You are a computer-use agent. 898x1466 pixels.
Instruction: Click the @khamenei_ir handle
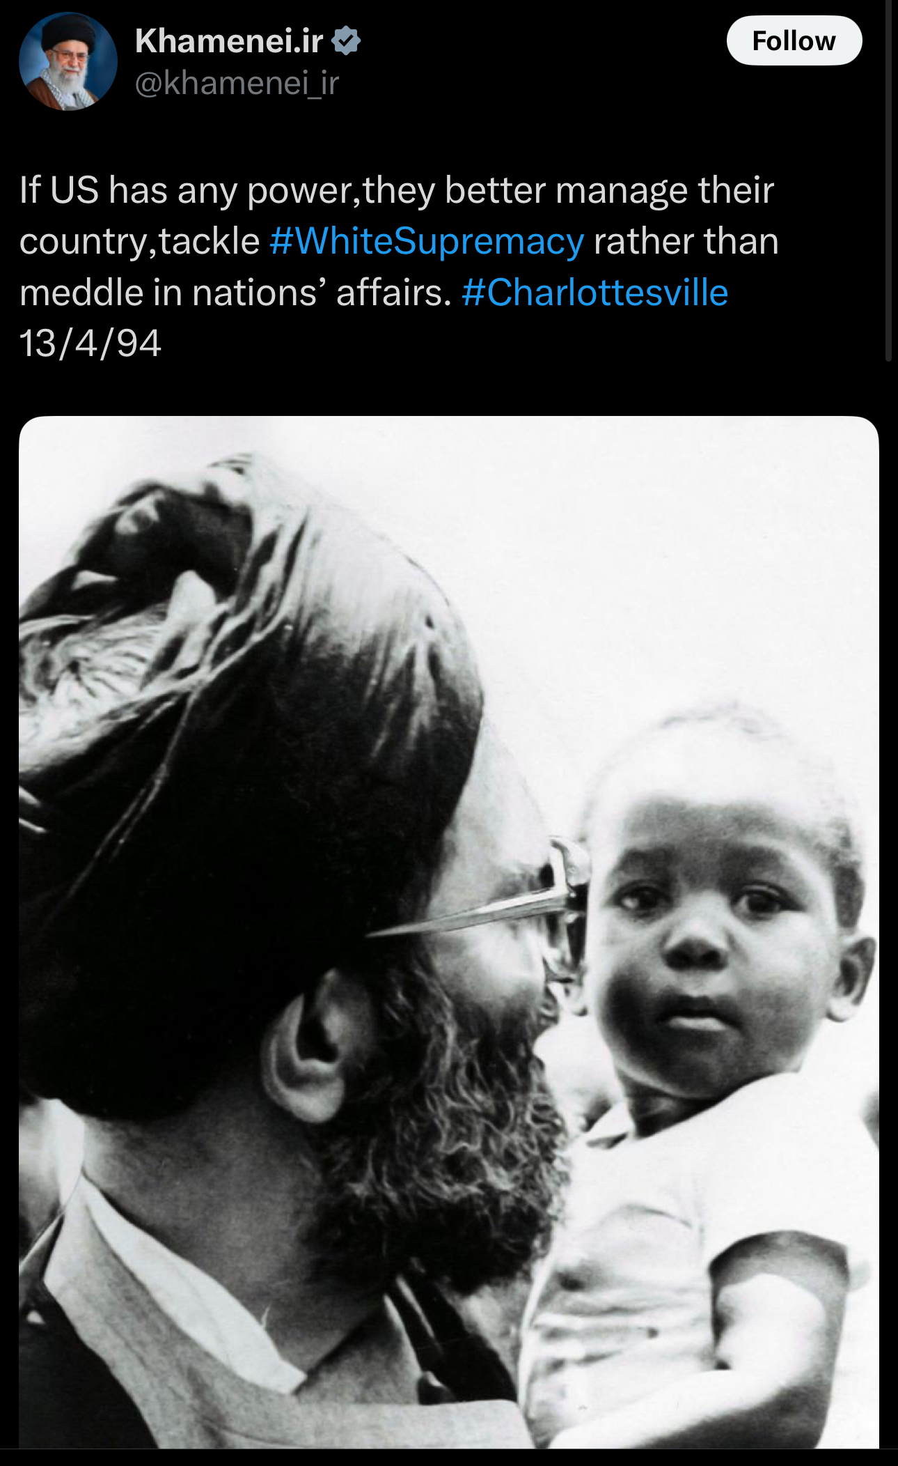237,83
